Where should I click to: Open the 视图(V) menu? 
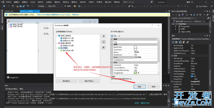25,2
